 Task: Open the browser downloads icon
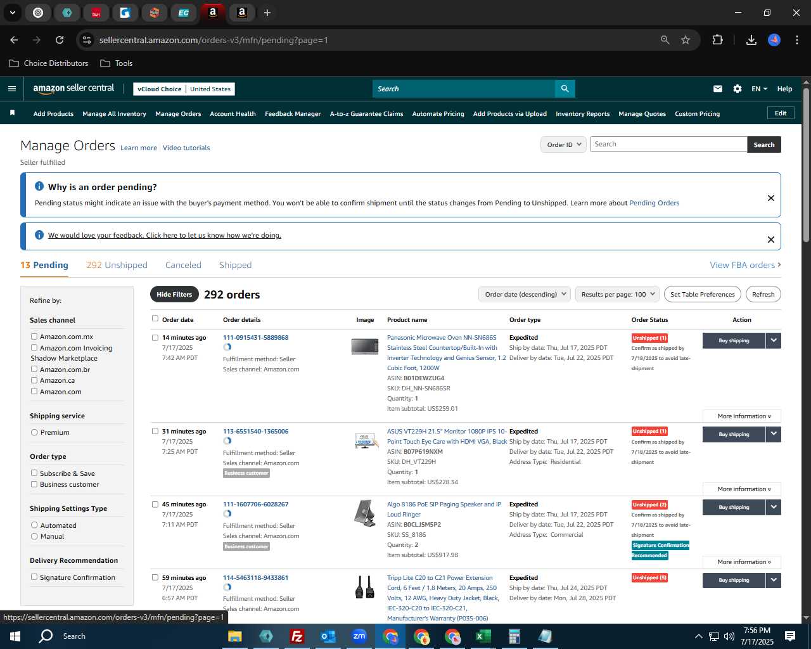751,40
